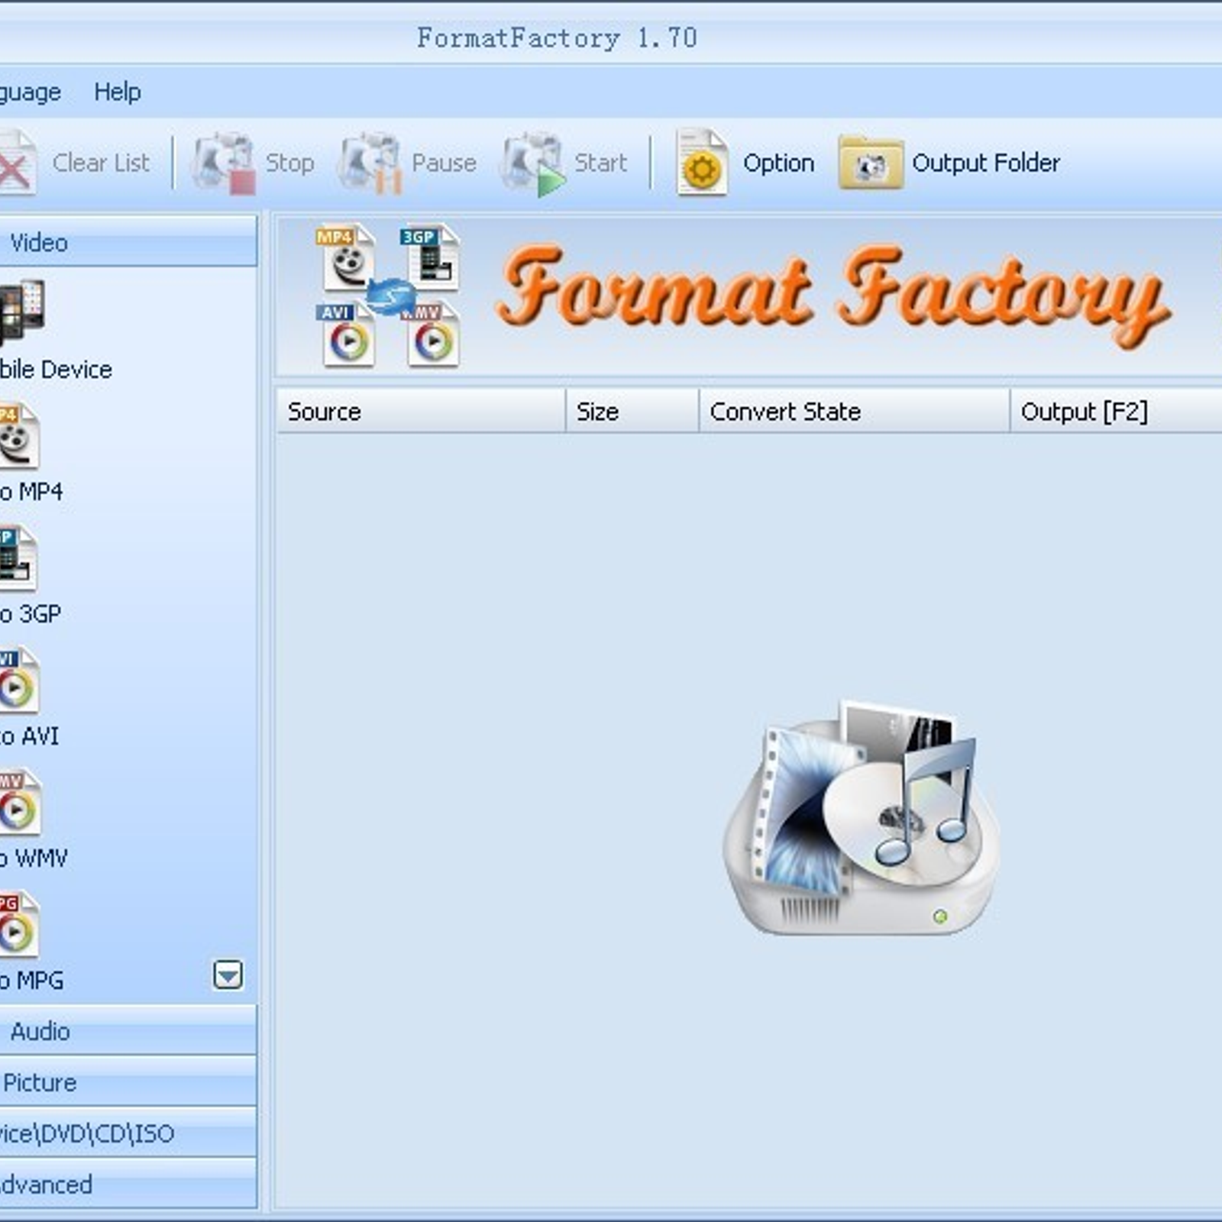Screen dimensions: 1222x1222
Task: Click the 'to 3GP' text label
Action: coord(31,614)
